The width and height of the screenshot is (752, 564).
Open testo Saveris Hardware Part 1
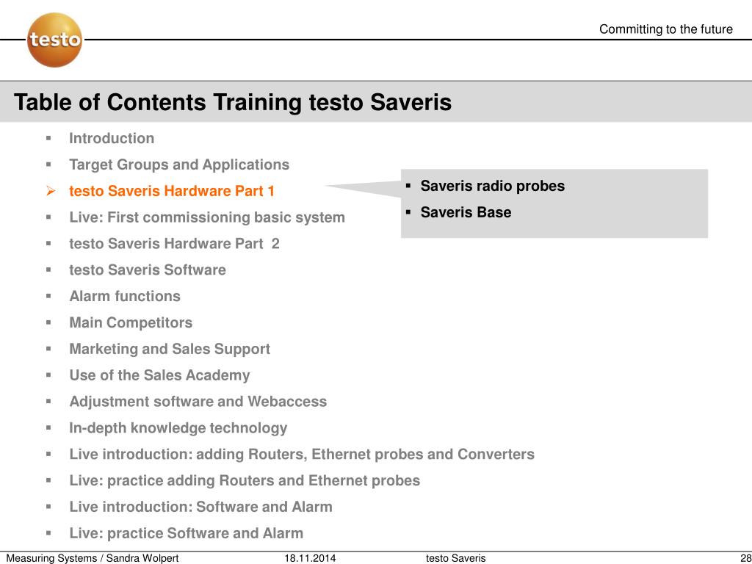[x=172, y=191]
